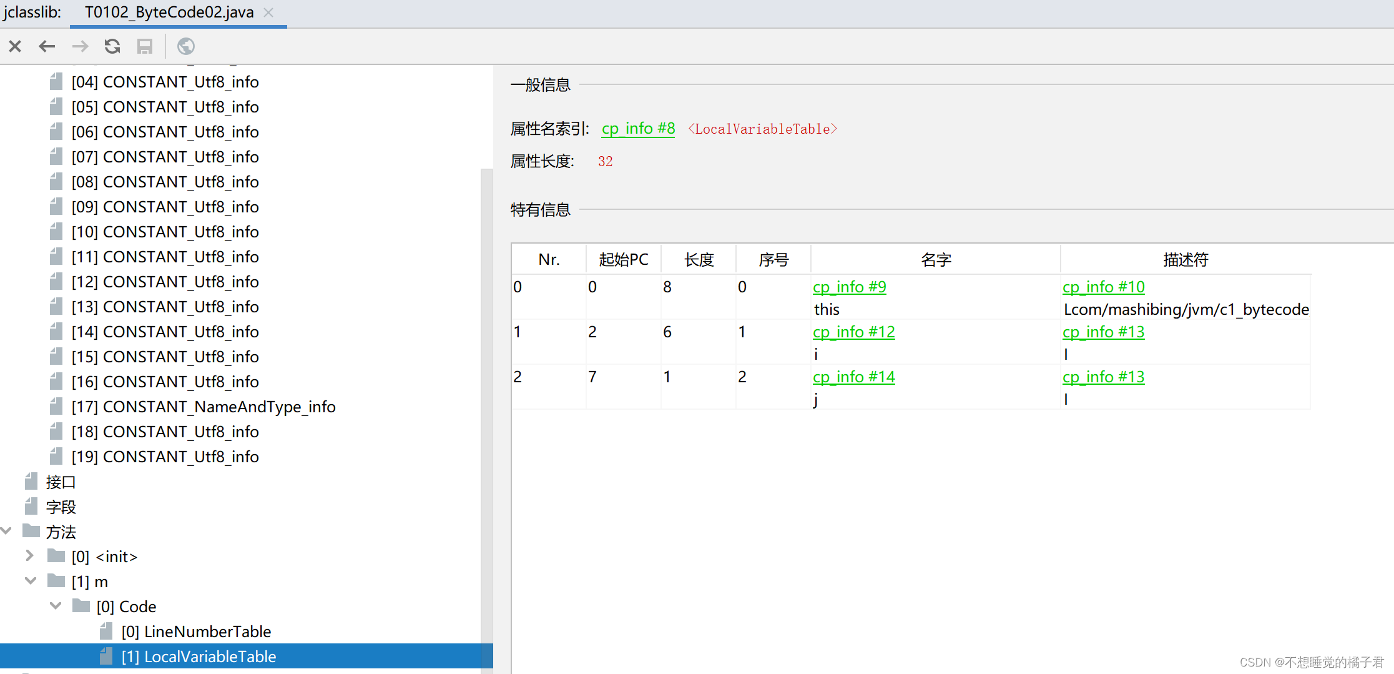Select [17] CONSTANT_NameAndType_info in the tree

pyautogui.click(x=204, y=407)
